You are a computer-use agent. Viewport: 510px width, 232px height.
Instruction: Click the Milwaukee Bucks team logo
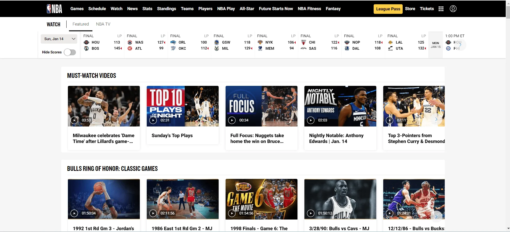pyautogui.click(x=217, y=48)
